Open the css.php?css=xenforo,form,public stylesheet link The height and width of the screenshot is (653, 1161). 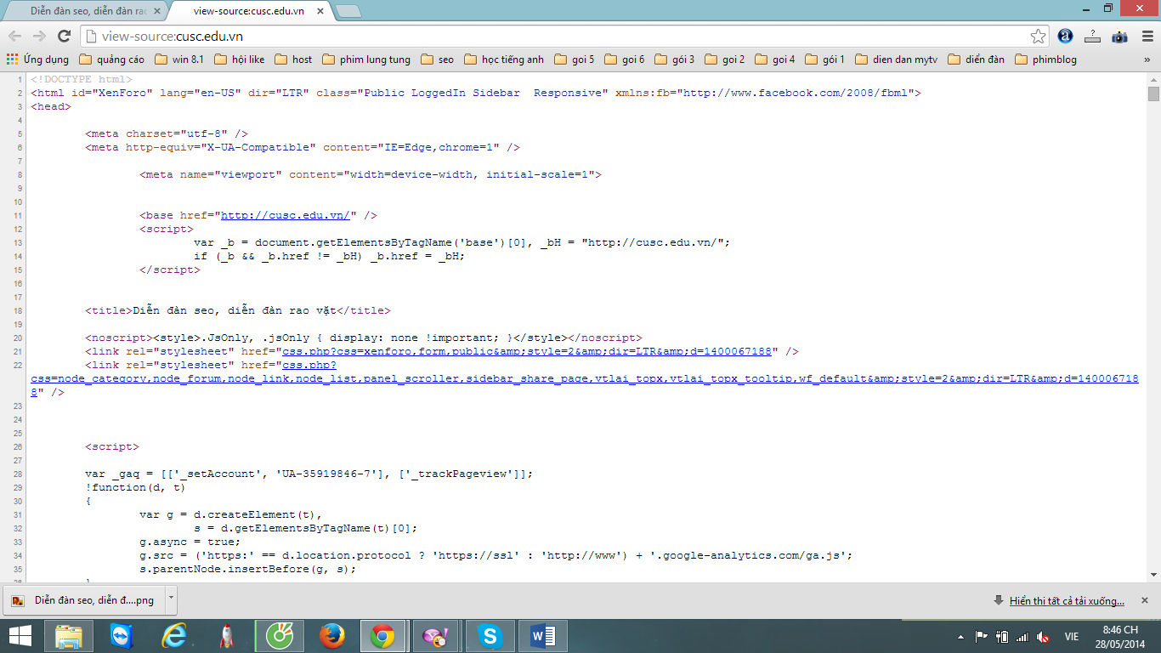click(x=526, y=351)
